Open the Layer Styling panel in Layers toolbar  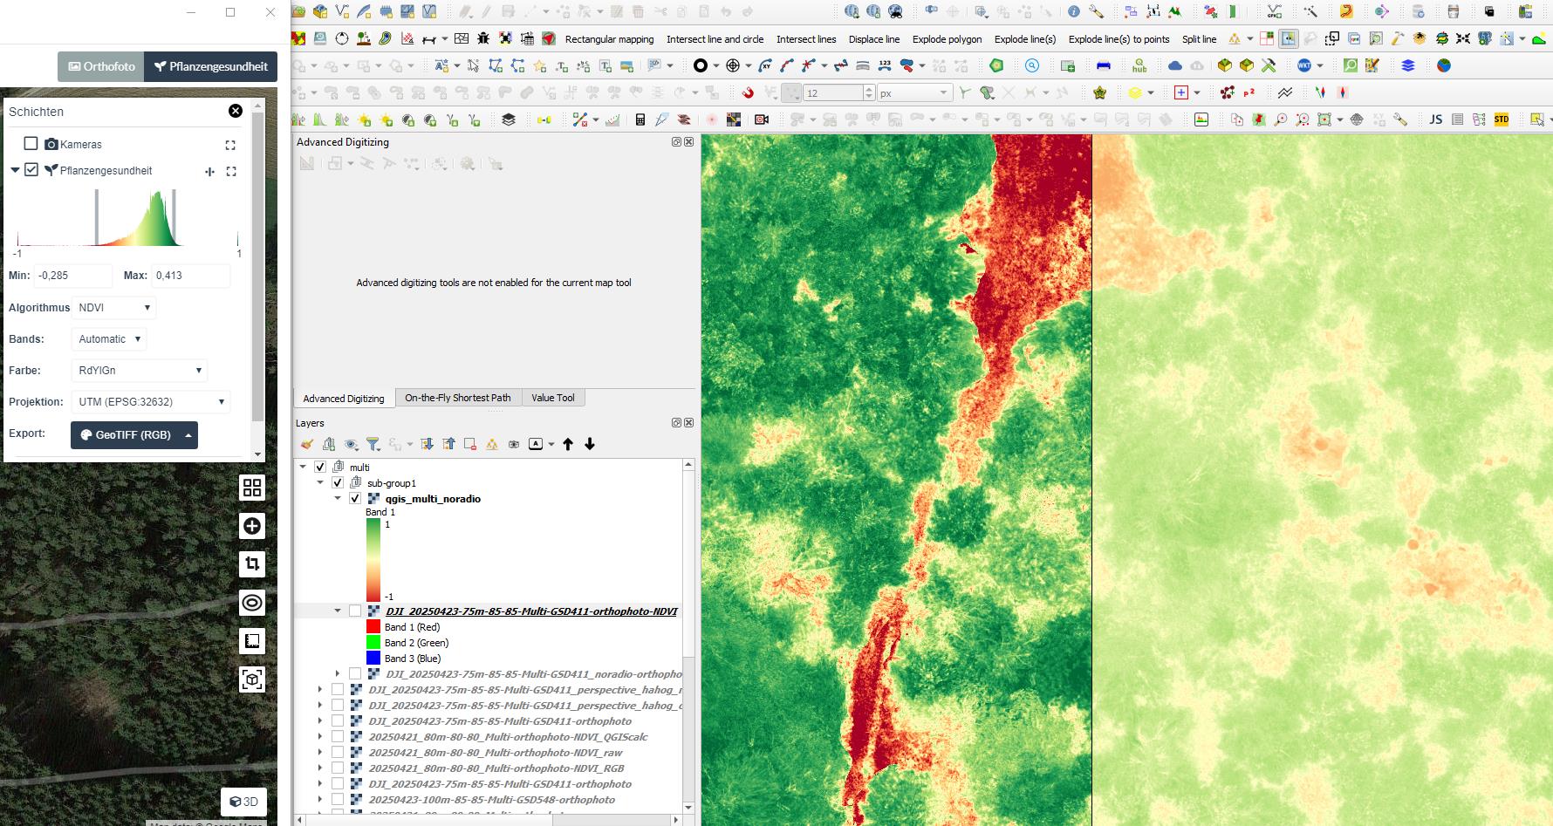[307, 444]
